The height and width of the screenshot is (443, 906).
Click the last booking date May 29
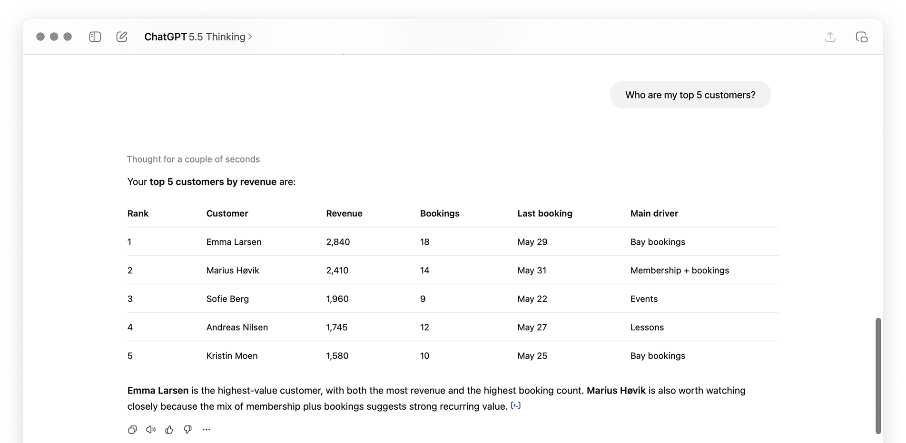pos(532,242)
